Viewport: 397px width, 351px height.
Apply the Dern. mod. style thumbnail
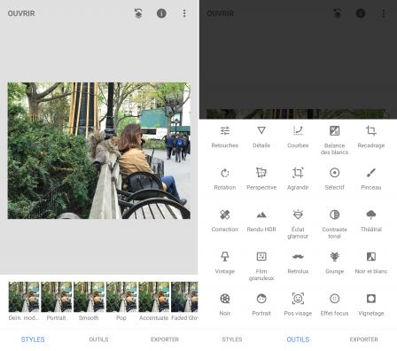[x=24, y=300]
